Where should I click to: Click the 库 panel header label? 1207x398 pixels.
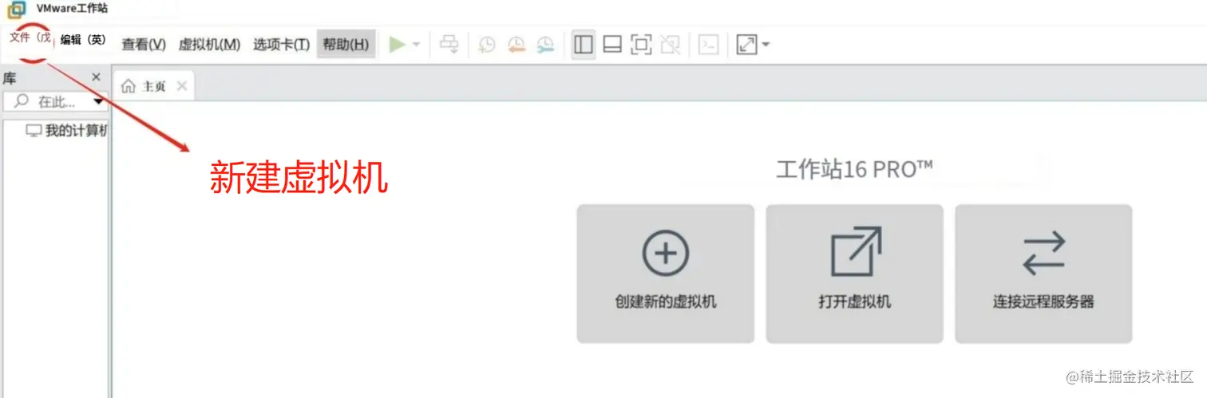(10, 77)
